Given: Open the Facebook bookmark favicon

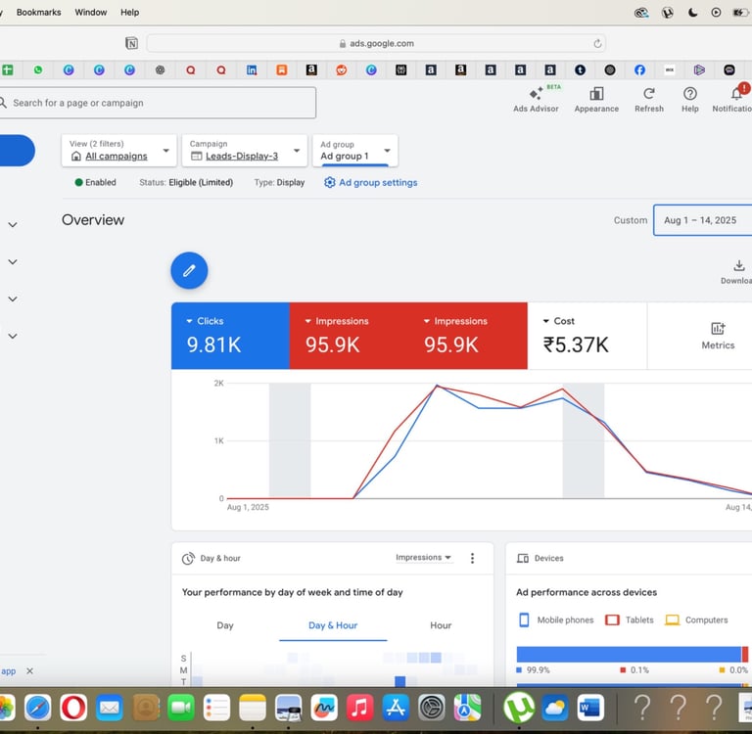Looking at the screenshot, I should pyautogui.click(x=639, y=70).
